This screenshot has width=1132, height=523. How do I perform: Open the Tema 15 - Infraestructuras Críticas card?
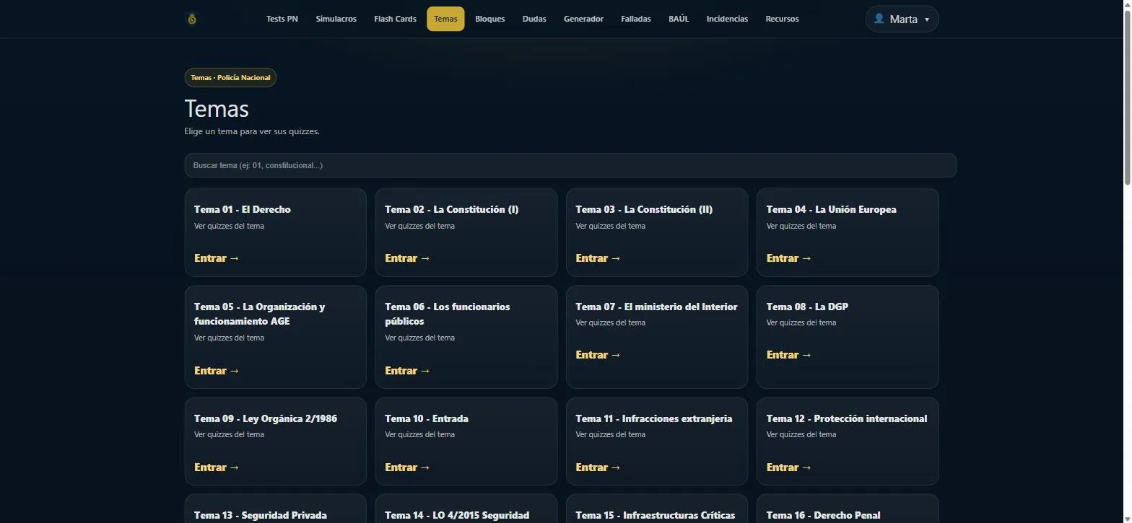coord(656,509)
